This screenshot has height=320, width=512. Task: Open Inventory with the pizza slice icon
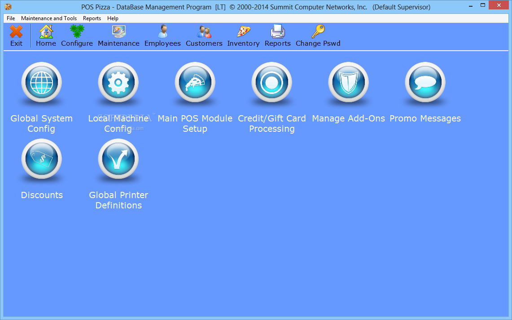coord(244,32)
